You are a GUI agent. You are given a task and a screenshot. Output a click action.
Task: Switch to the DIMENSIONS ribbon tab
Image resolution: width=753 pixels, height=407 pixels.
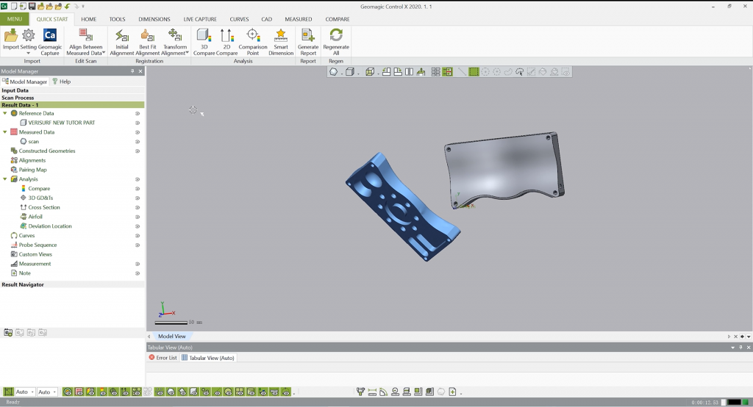[x=154, y=19]
